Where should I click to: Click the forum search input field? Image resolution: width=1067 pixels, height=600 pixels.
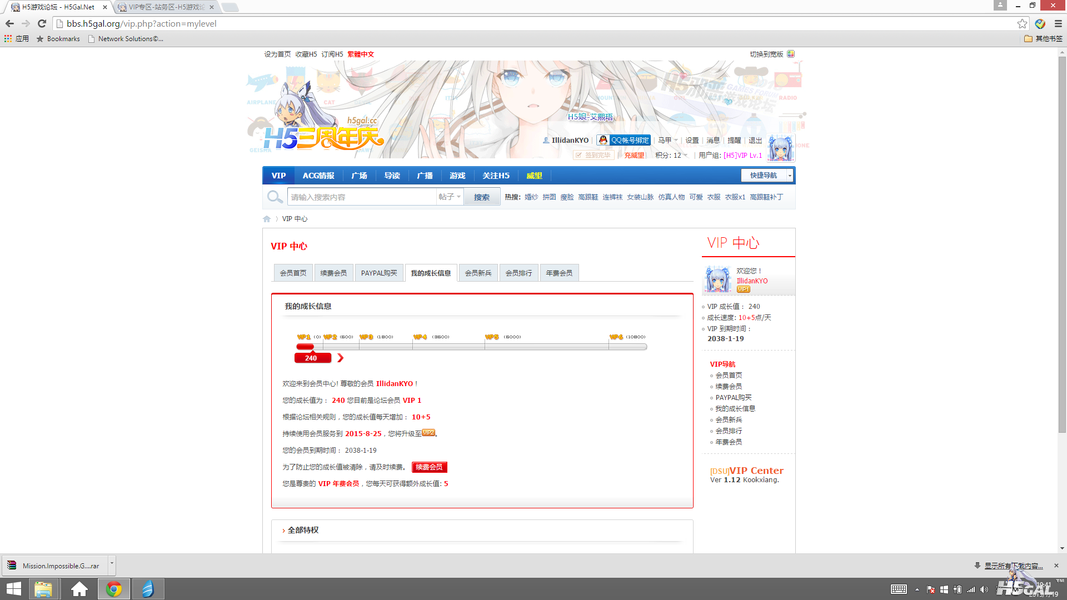click(x=362, y=197)
